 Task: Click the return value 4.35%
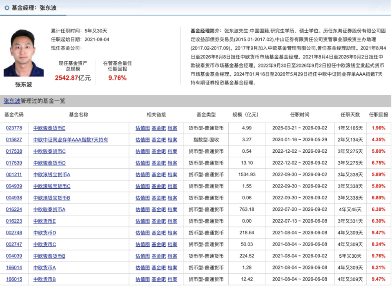click(x=379, y=140)
